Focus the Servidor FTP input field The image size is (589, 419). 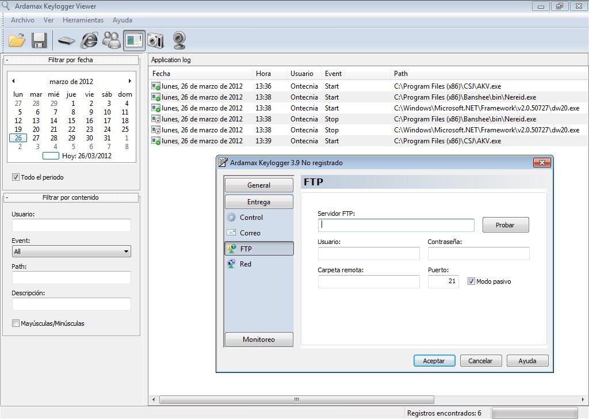(x=396, y=225)
